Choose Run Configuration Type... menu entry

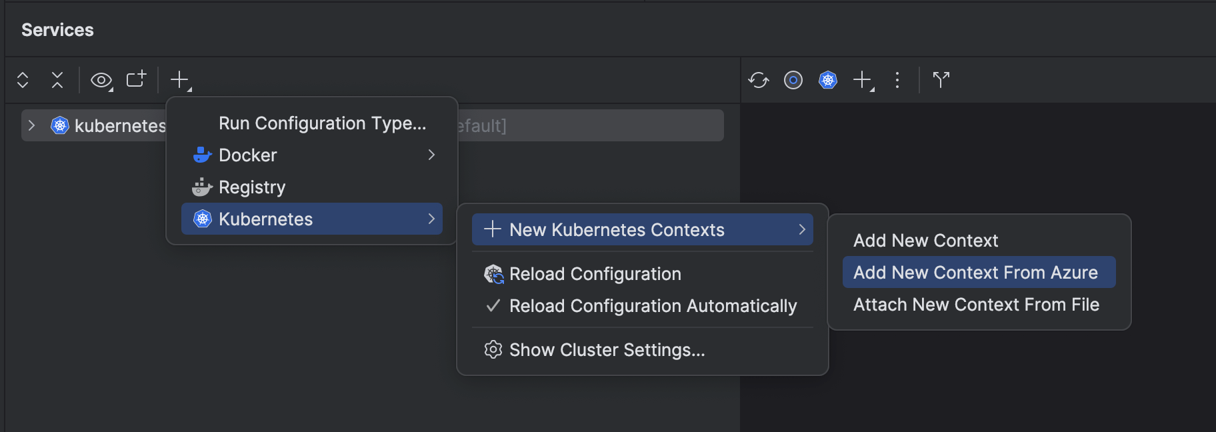point(312,123)
